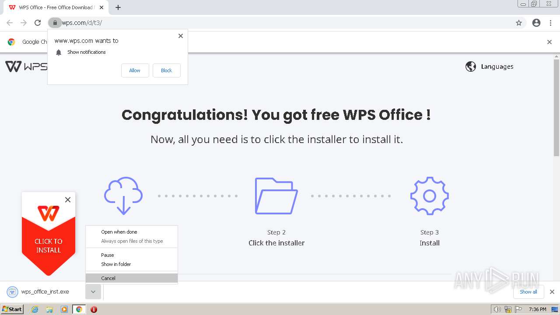Click the wps_office_inst.exe download item
The width and height of the screenshot is (560, 315).
(43, 292)
